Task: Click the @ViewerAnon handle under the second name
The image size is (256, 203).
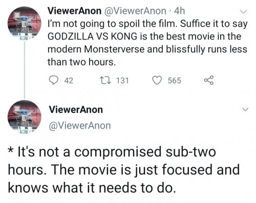Action: point(80,126)
